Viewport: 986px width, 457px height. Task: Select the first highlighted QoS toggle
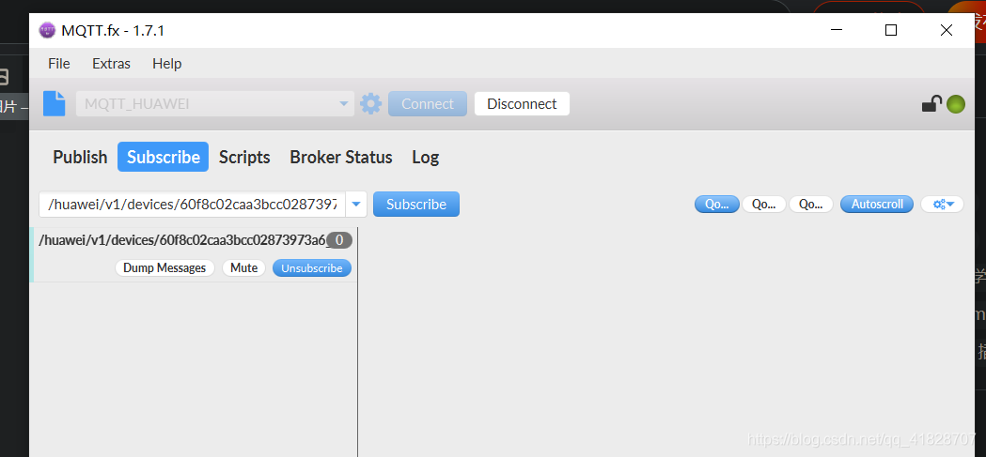click(x=717, y=204)
